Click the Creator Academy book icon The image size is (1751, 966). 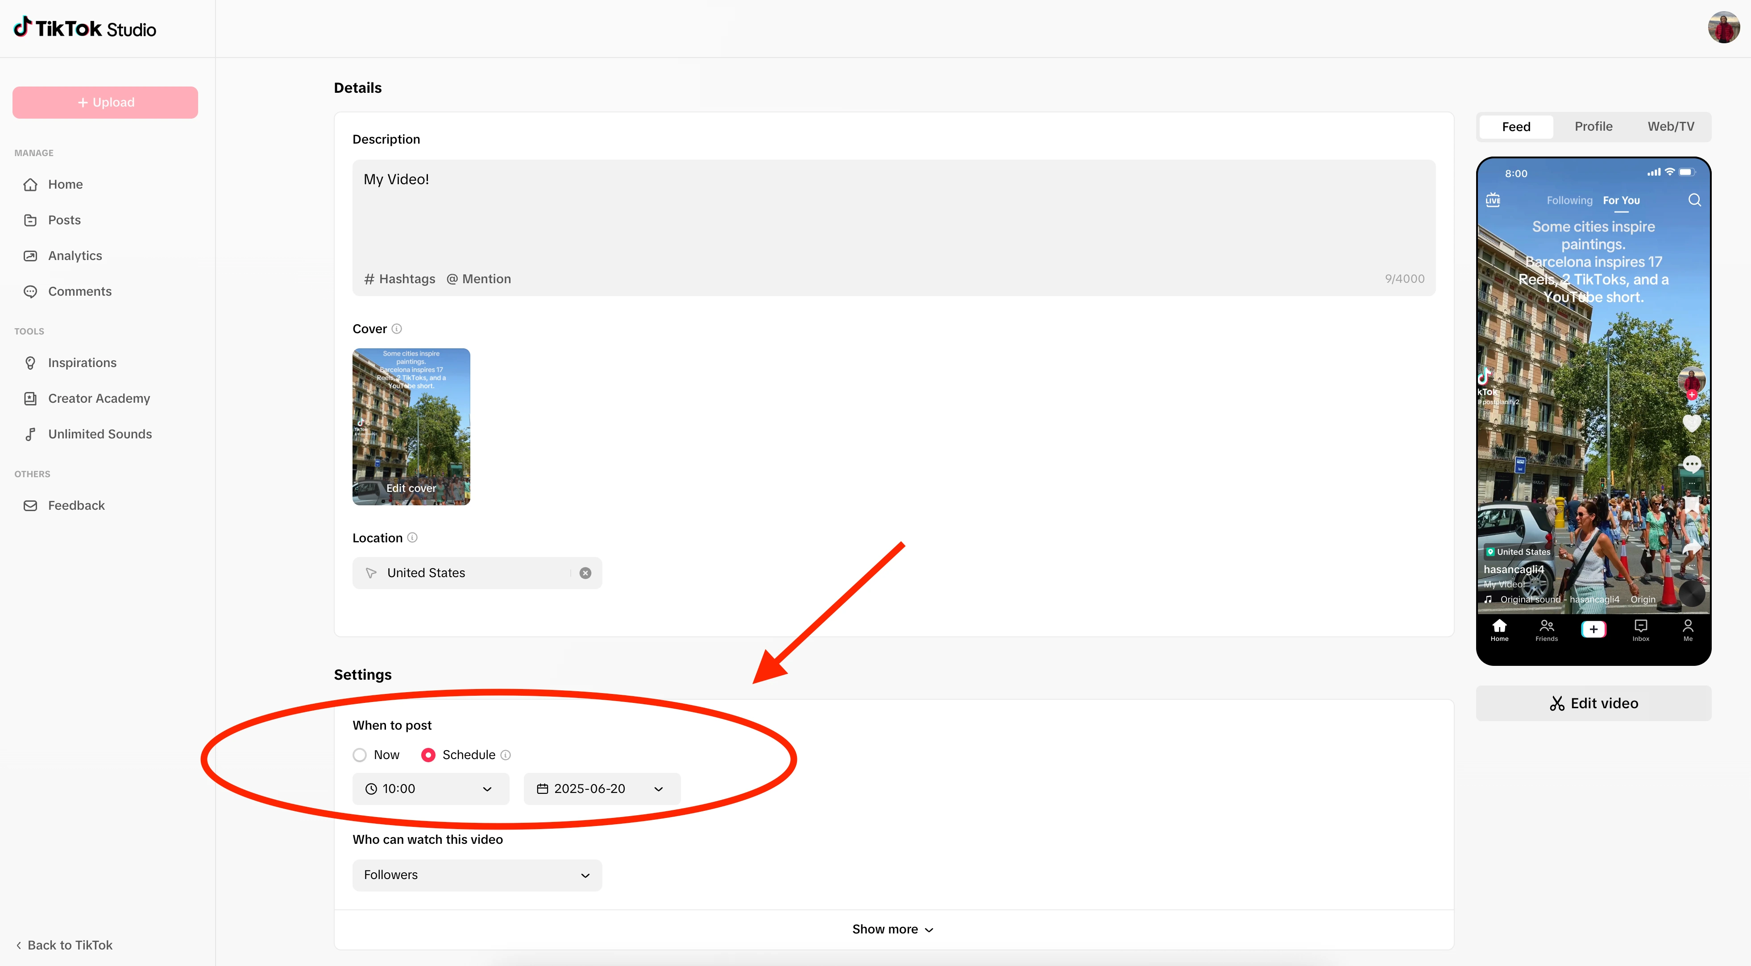[31, 399]
